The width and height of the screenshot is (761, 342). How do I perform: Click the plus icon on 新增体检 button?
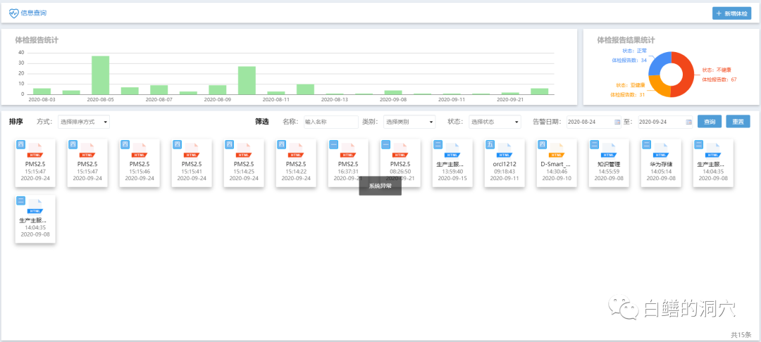(x=719, y=13)
